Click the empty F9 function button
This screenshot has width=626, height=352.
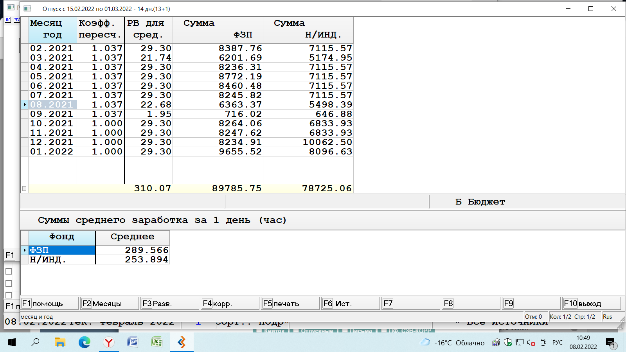tap(531, 304)
